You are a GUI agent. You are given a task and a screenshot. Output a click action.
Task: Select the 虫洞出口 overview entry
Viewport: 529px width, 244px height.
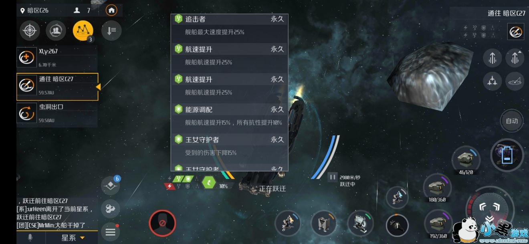tap(57, 113)
